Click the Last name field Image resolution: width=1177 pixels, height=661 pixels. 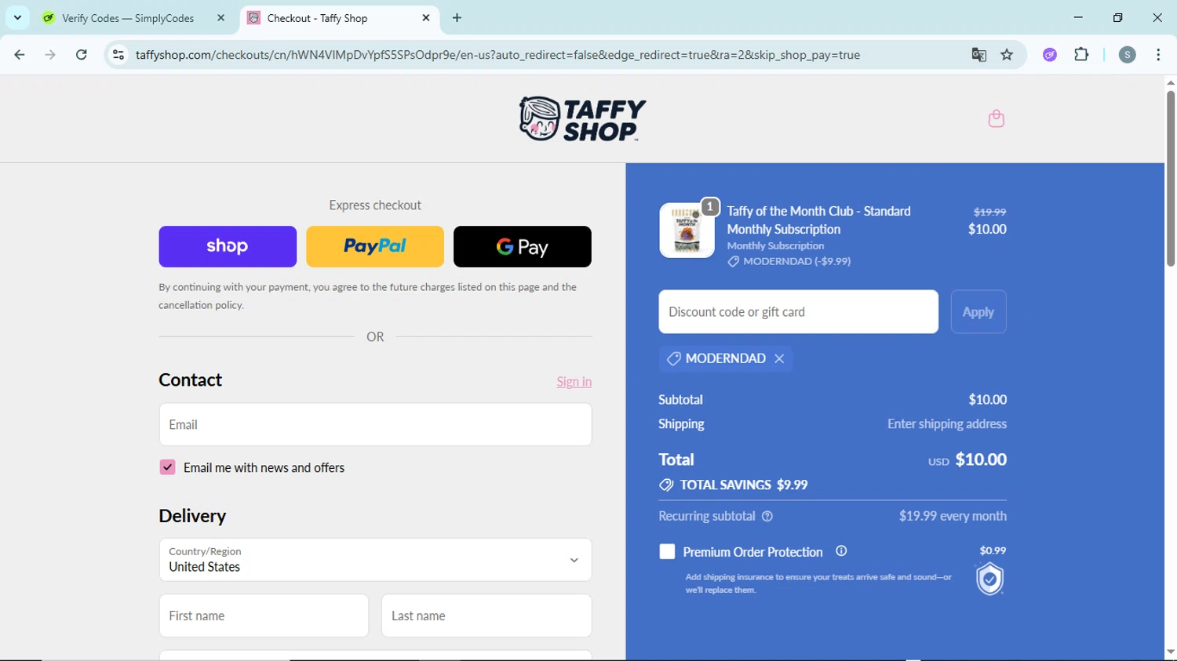pyautogui.click(x=486, y=616)
